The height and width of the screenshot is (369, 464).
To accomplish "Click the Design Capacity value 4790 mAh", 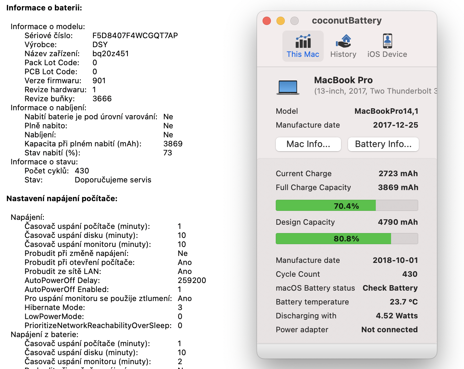I will click(x=398, y=222).
